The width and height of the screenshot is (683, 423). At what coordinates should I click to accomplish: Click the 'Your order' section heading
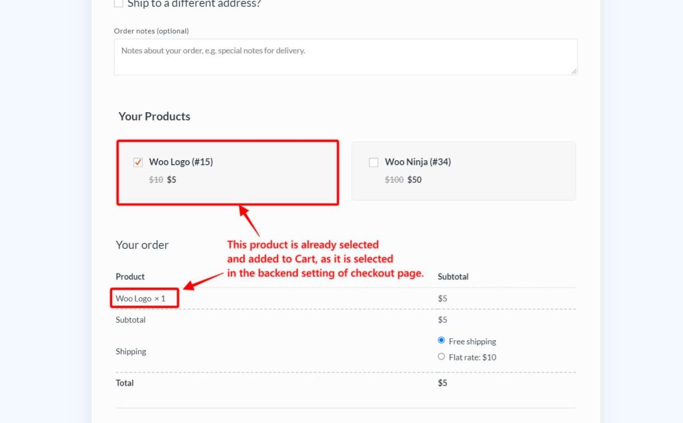click(142, 245)
